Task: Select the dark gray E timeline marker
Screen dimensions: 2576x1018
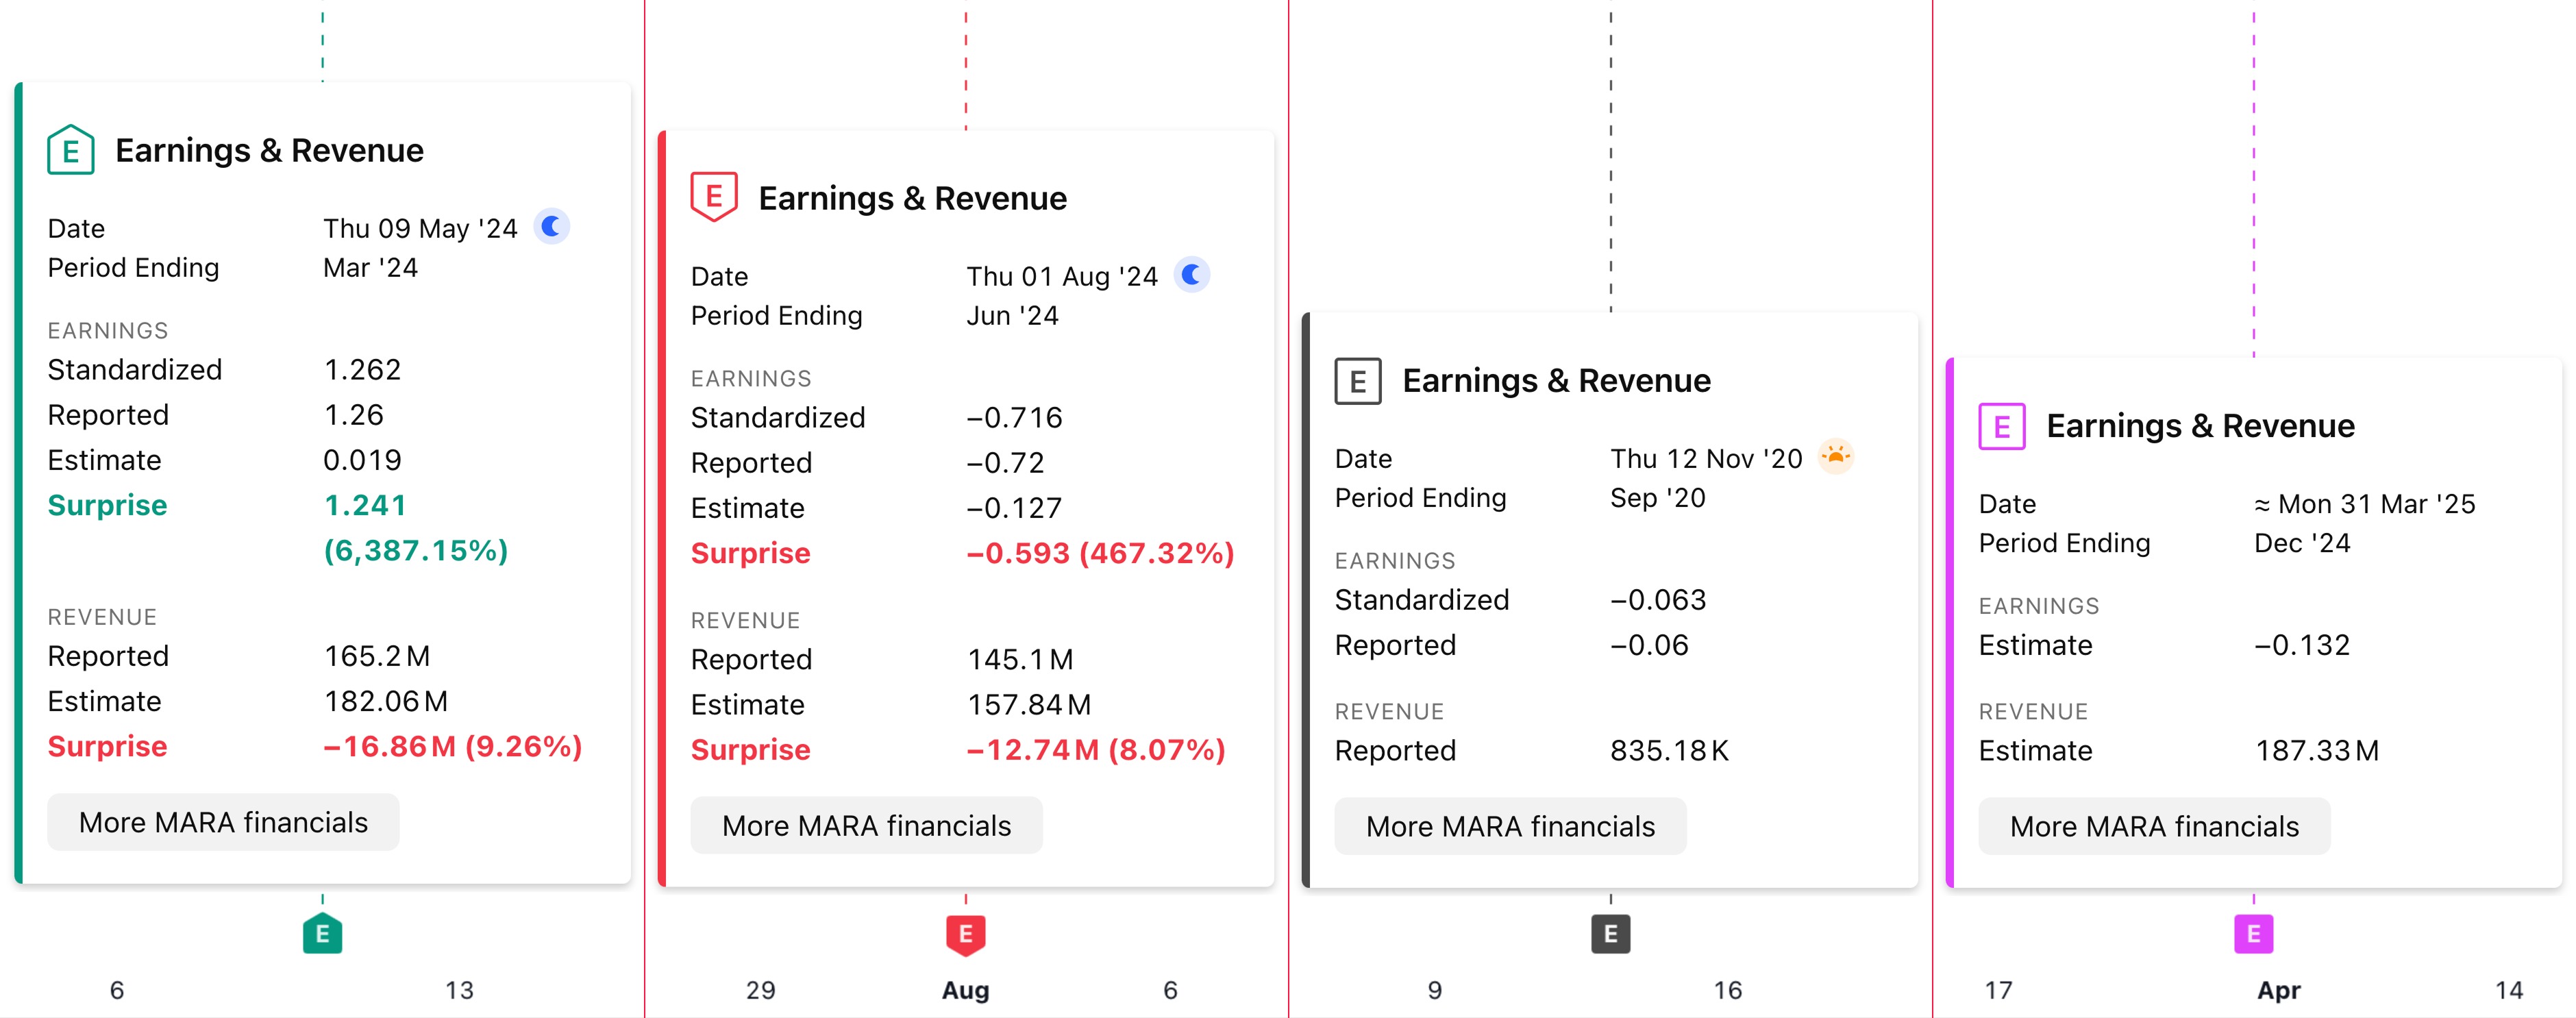Action: (1610, 934)
